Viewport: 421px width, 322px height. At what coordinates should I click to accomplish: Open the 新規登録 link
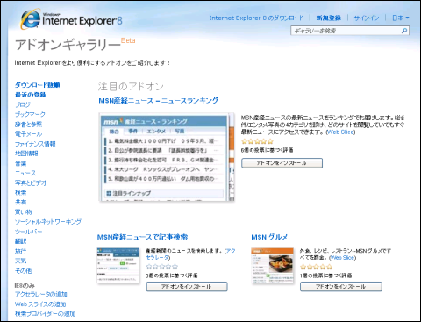coord(329,18)
